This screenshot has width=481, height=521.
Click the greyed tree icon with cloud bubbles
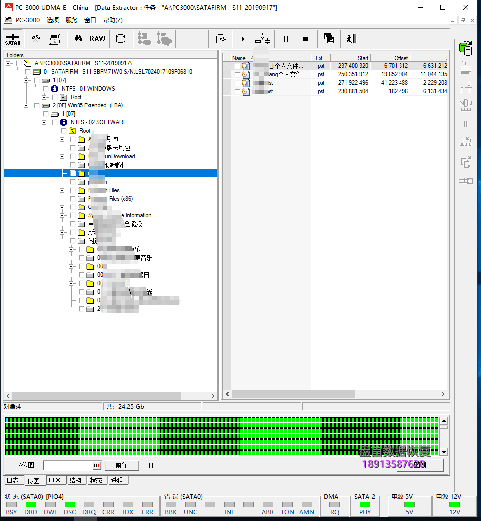click(164, 39)
